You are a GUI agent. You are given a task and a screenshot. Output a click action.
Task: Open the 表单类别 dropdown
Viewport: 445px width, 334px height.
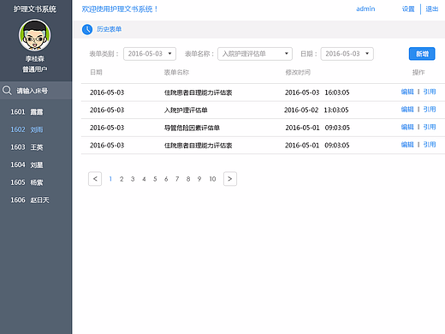(150, 54)
